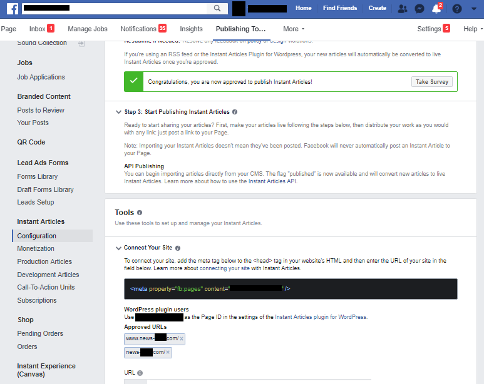Open Subscriptions in sidebar
This screenshot has height=384, width=484.
(37, 300)
